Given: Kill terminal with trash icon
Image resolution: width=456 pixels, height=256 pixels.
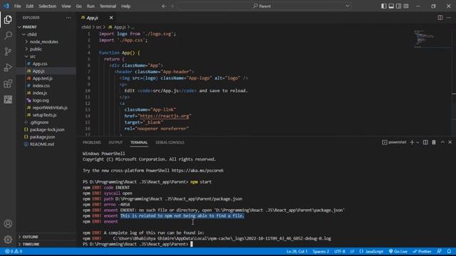Looking at the screenshot, I should pyautogui.click(x=434, y=142).
